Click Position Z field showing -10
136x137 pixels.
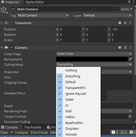pos(122,29)
